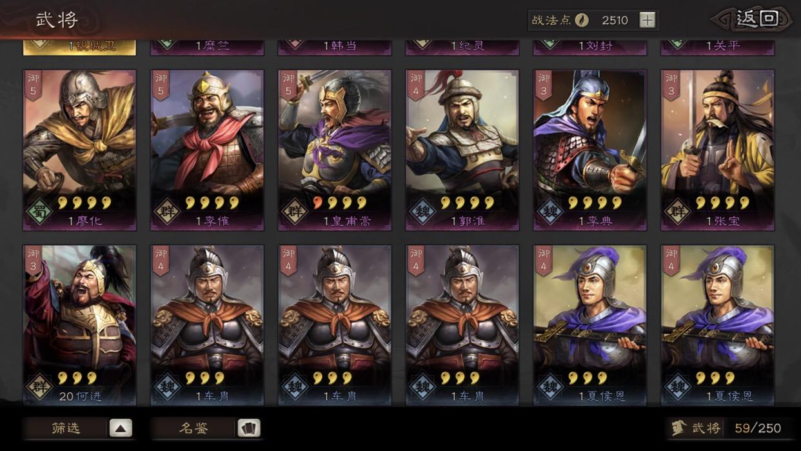Open the 张宝 general card
The image size is (801, 451).
tap(718, 150)
